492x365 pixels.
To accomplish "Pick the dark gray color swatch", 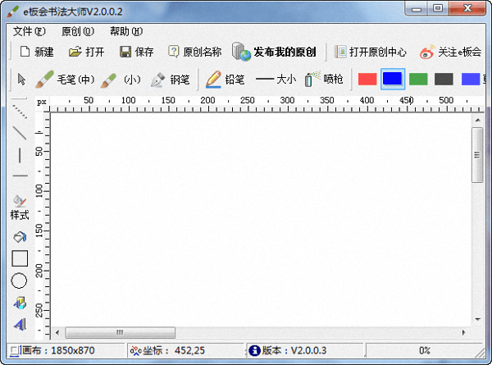I will coord(444,79).
